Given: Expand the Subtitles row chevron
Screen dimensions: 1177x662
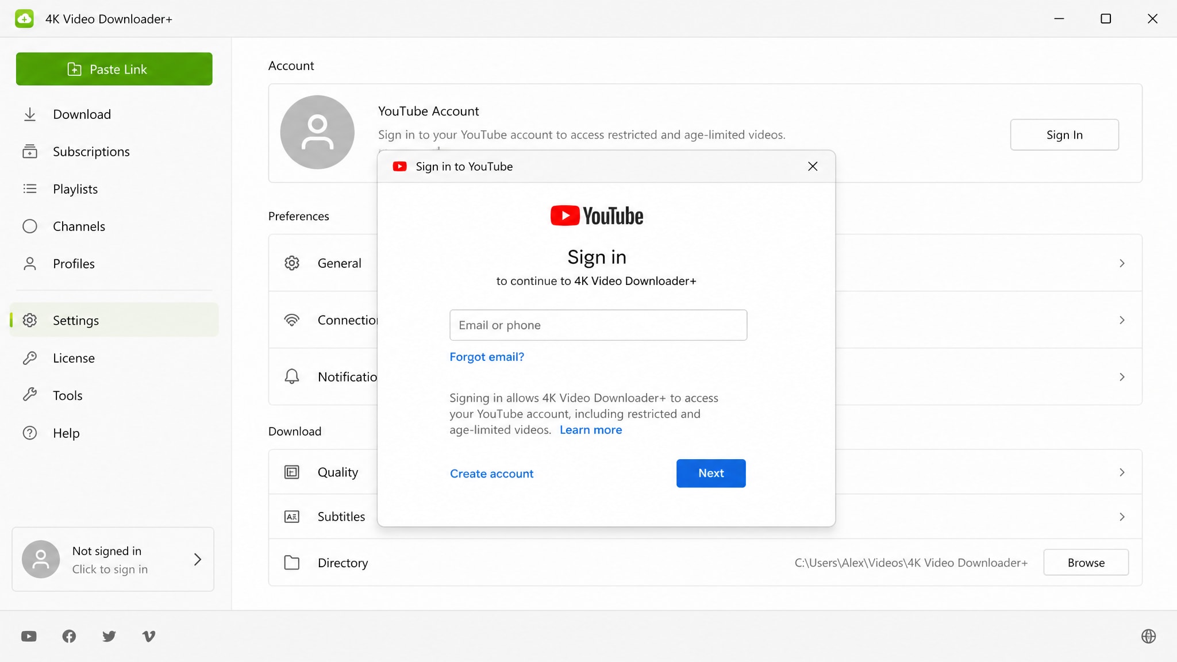Looking at the screenshot, I should pos(1122,517).
